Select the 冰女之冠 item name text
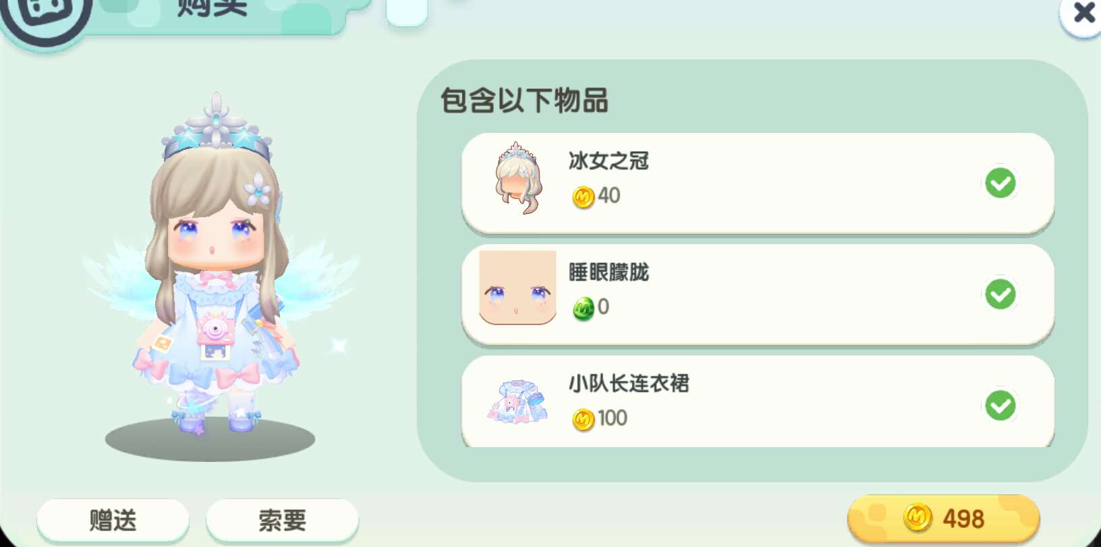 point(609,161)
